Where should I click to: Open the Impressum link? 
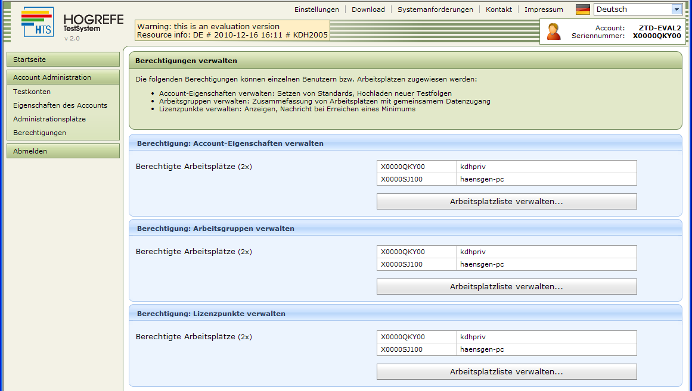(544, 10)
